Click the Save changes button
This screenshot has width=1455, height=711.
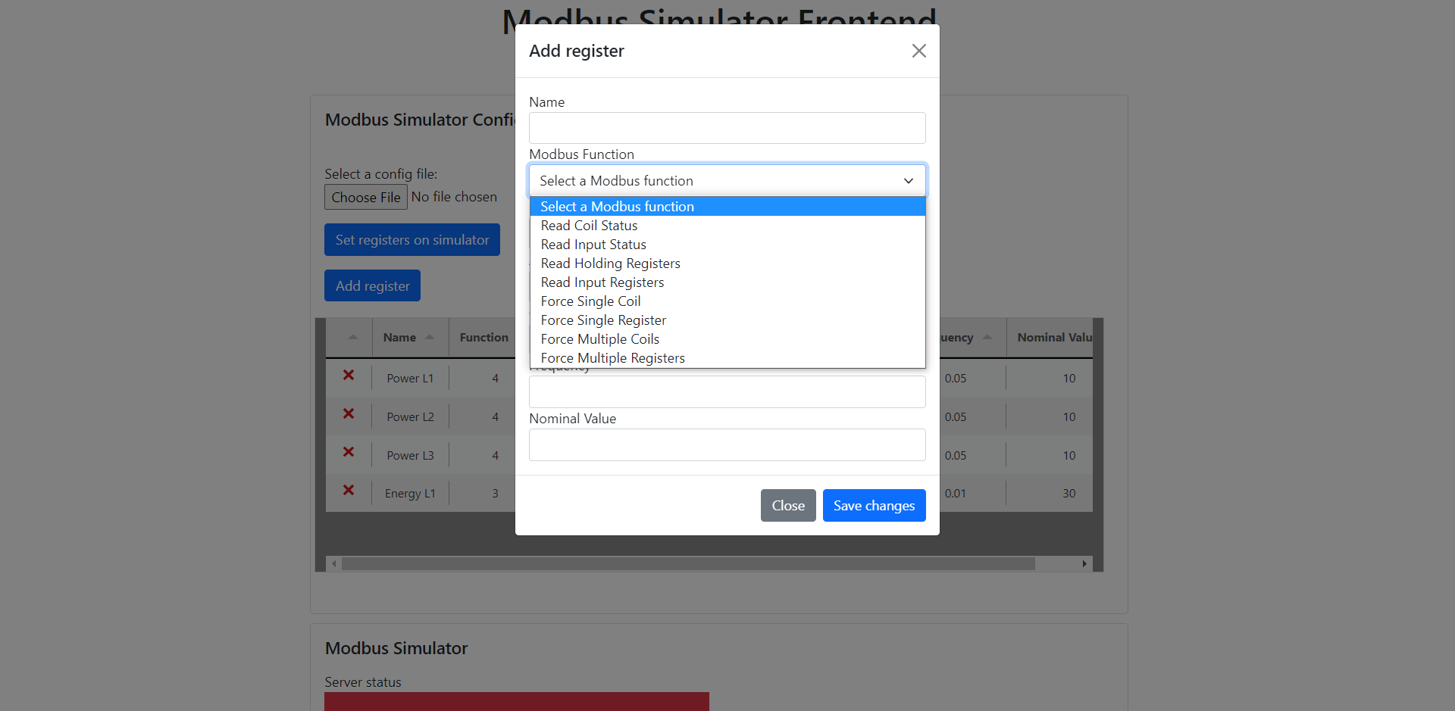[x=874, y=505]
